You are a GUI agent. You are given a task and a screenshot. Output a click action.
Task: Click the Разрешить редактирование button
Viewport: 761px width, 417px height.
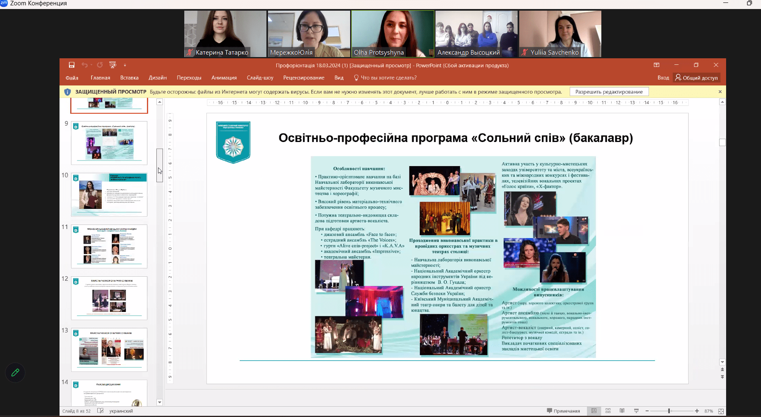609,92
